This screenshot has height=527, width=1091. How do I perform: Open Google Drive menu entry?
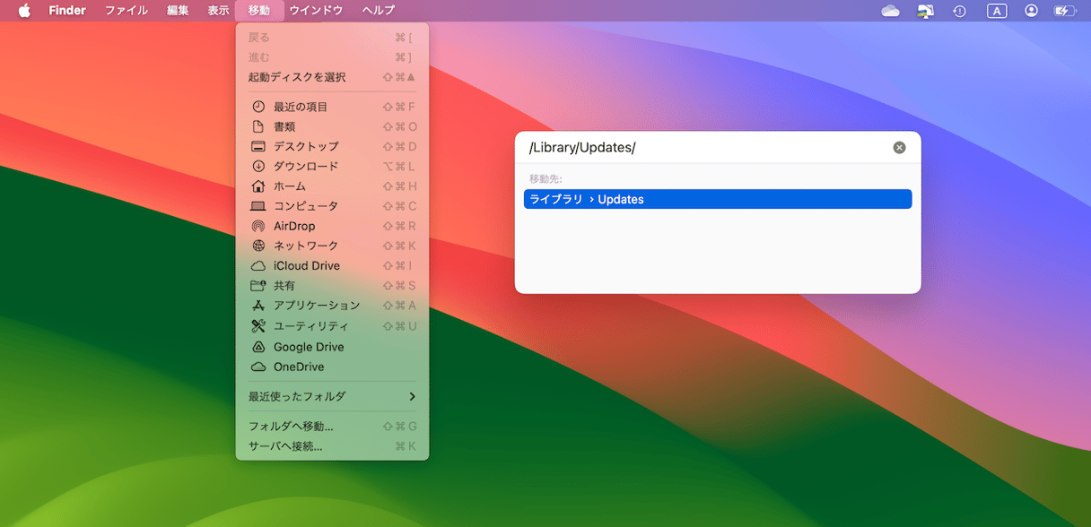(308, 347)
